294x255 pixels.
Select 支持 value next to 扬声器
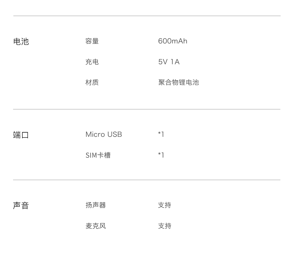click(x=165, y=205)
